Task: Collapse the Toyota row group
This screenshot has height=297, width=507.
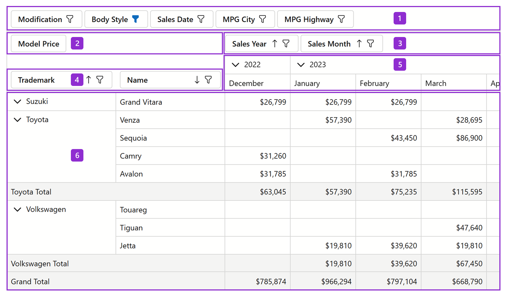Action: 17,120
